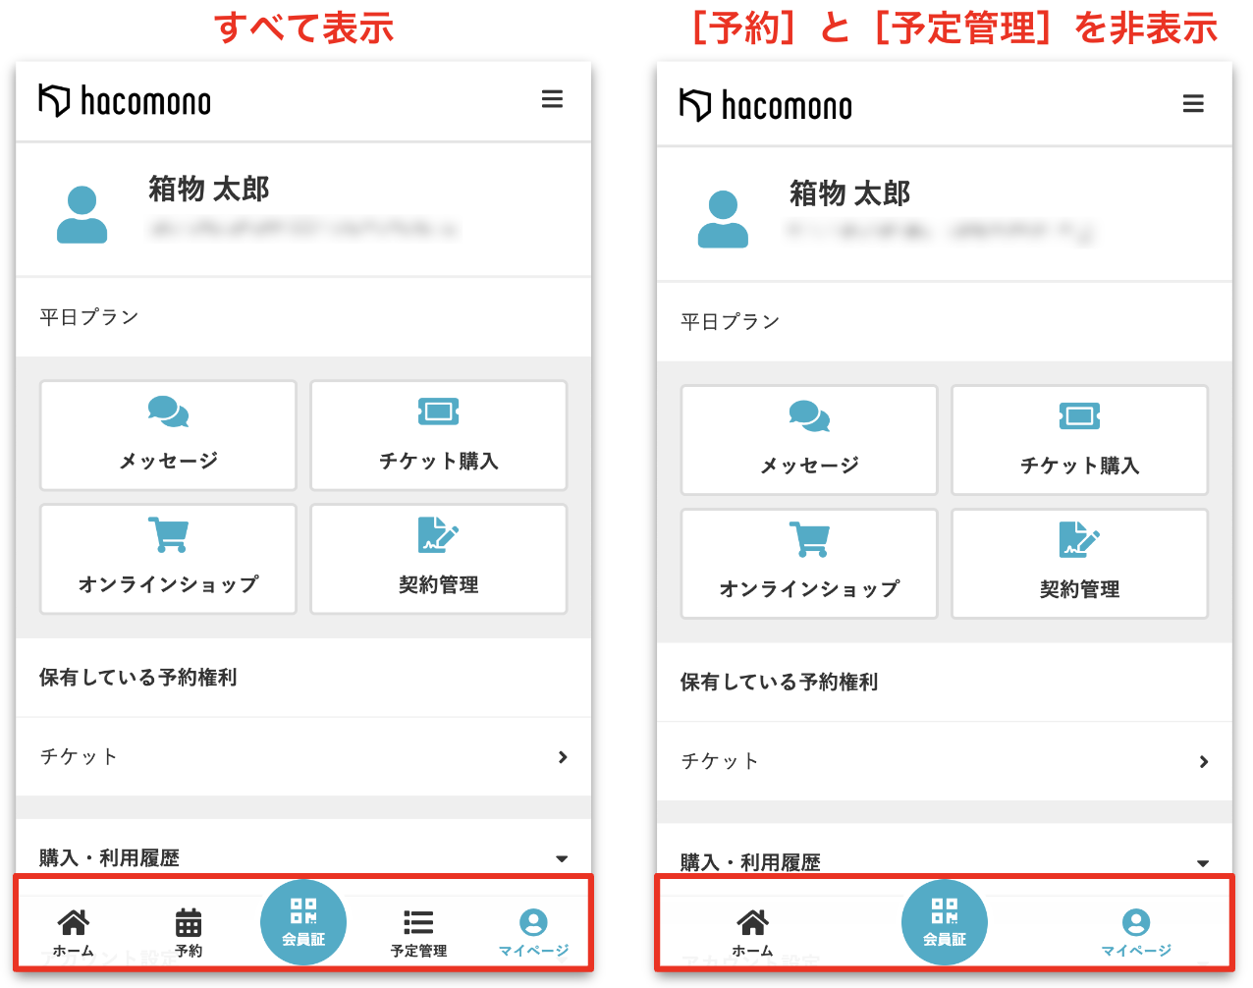Image resolution: width=1253 pixels, height=988 pixels.
Task: Select マイページ tab on left screen
Action: point(533,931)
